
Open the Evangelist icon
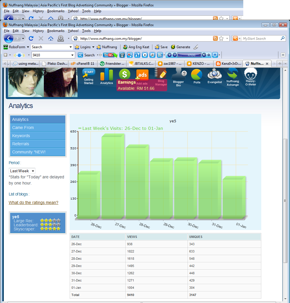[x=215, y=76]
